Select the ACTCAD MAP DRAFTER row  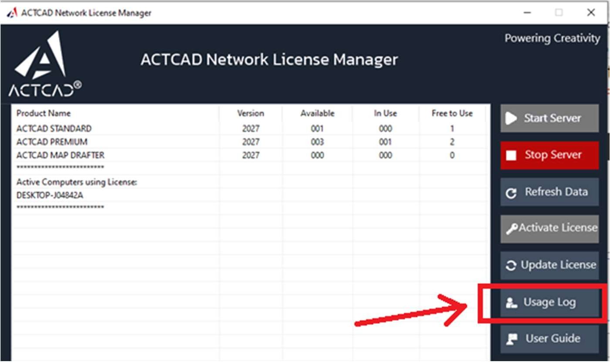pos(248,155)
